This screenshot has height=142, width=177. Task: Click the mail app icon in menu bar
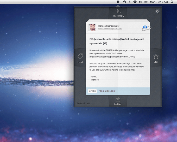pyautogui.click(x=118, y=2)
